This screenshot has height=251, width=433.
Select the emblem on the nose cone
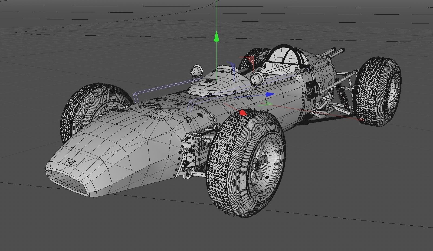[x=70, y=162]
